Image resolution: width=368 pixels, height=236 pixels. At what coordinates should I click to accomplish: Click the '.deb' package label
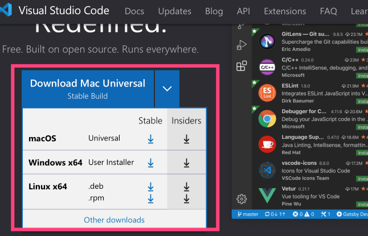coord(96,186)
